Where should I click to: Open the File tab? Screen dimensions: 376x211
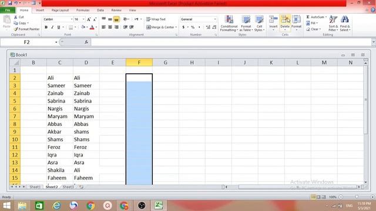(x=8, y=11)
